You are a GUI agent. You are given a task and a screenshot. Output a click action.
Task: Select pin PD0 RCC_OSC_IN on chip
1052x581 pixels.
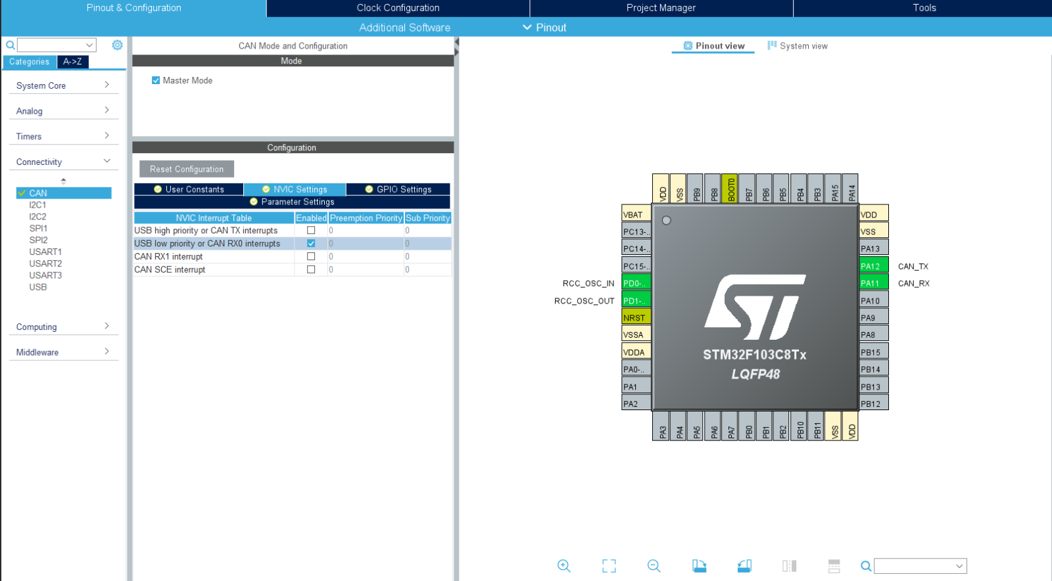tap(636, 283)
